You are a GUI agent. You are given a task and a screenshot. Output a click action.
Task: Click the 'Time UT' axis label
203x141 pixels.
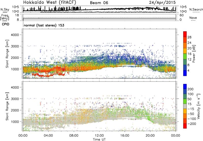pos(99,139)
